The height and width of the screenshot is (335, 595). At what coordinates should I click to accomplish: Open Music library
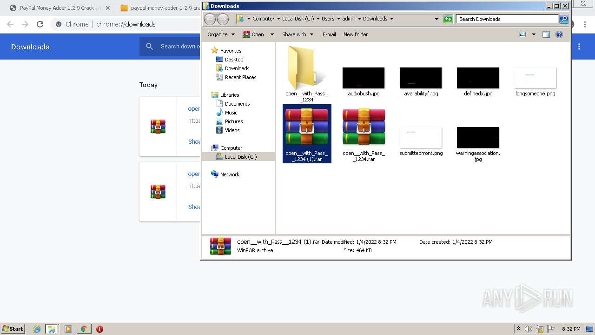(x=227, y=113)
